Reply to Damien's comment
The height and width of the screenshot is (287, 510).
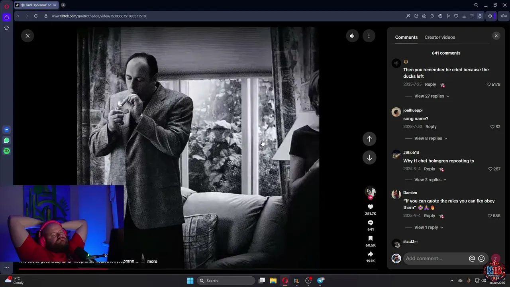(x=430, y=216)
